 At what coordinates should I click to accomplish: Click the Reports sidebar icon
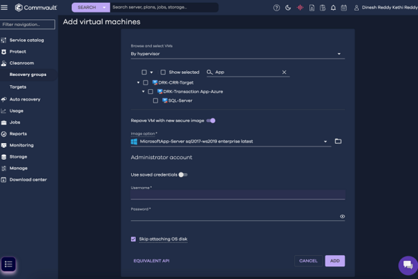pos(3,134)
